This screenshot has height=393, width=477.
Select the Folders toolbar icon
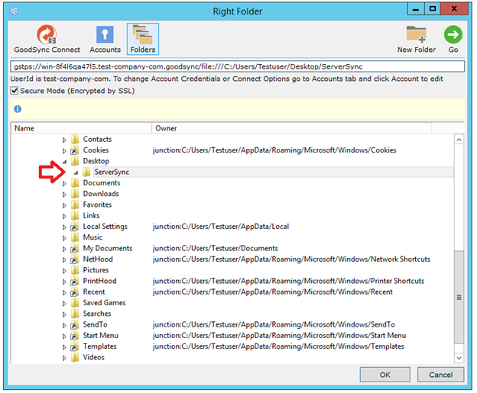(x=143, y=34)
